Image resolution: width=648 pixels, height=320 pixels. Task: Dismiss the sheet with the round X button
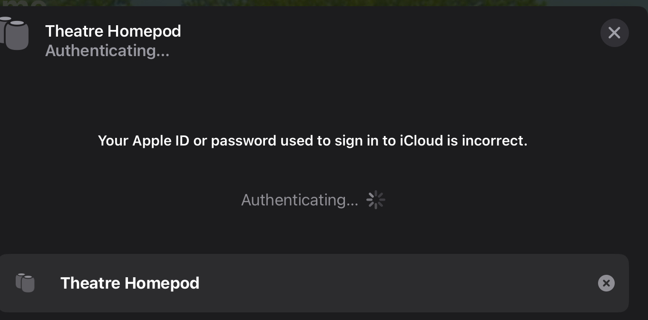pos(614,33)
